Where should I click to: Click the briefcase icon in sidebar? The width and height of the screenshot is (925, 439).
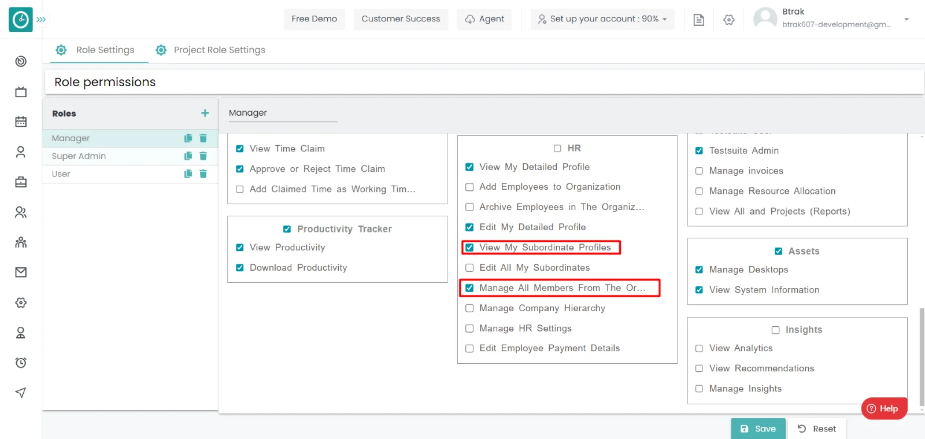click(x=21, y=182)
